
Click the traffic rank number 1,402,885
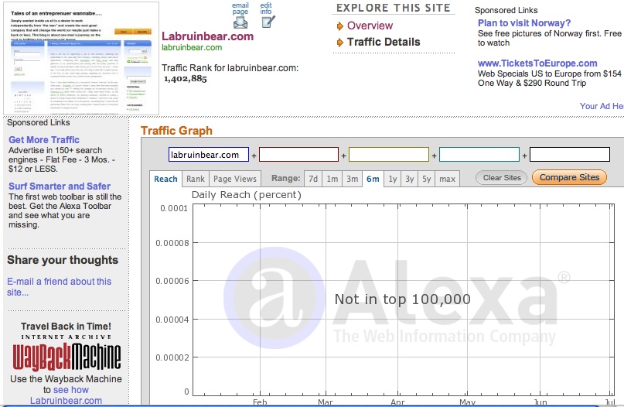click(186, 79)
